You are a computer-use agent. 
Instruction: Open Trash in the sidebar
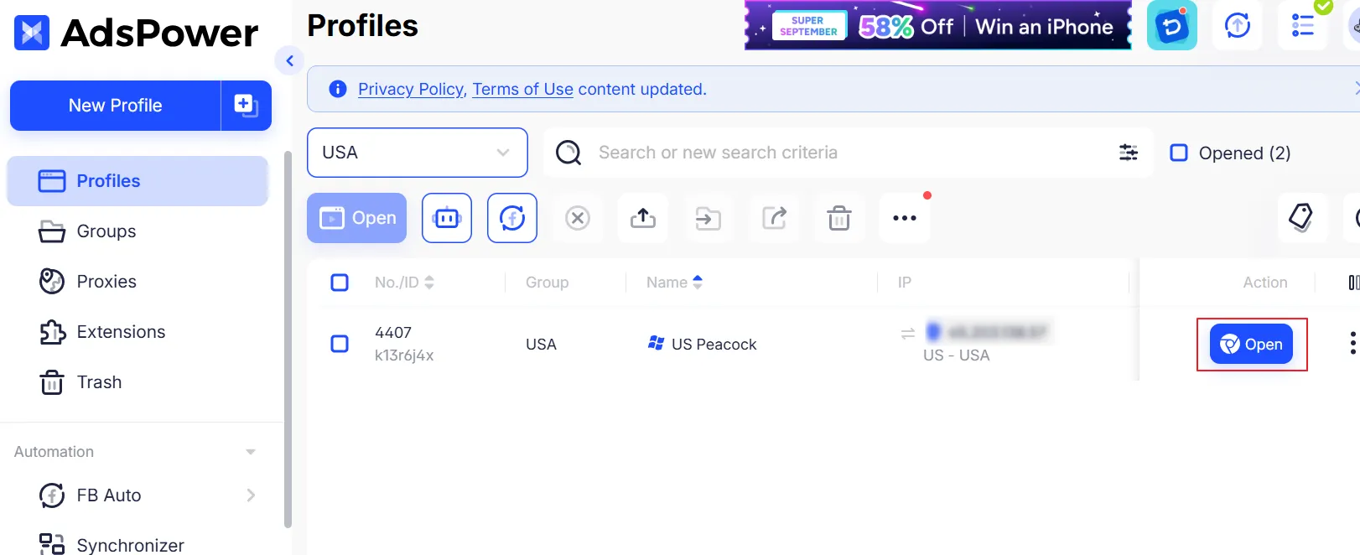[138, 382]
